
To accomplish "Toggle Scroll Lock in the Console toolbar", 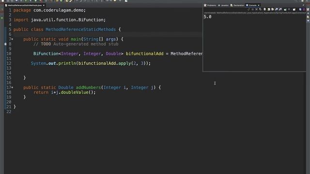I will [269, 9].
